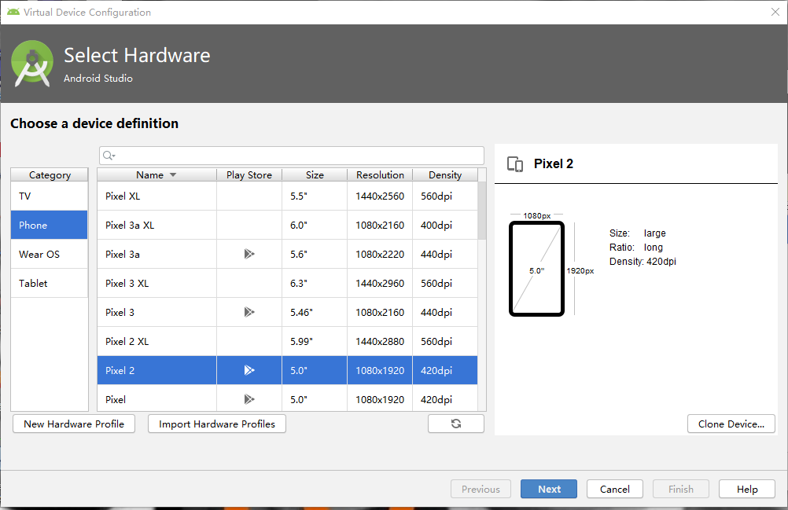Select the Tablet category
The height and width of the screenshot is (510, 788).
pyautogui.click(x=50, y=284)
